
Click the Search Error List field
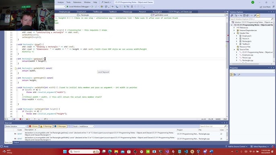click(212, 126)
